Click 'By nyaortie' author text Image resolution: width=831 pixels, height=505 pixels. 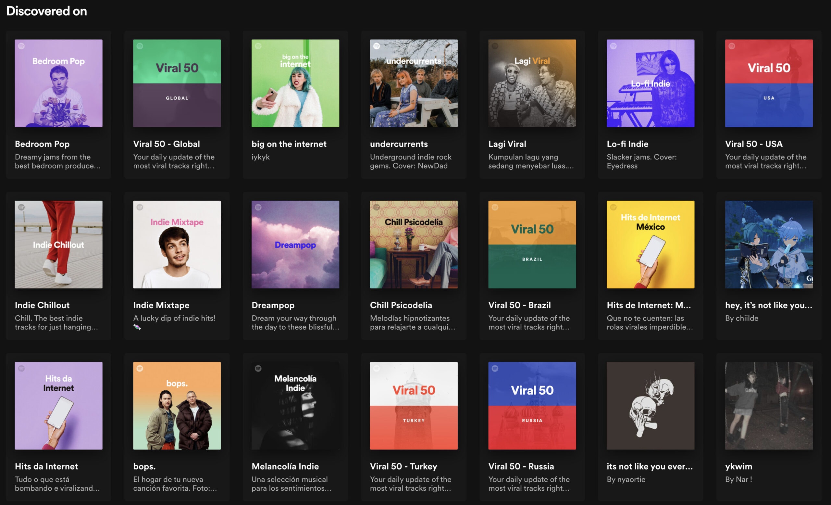point(626,479)
